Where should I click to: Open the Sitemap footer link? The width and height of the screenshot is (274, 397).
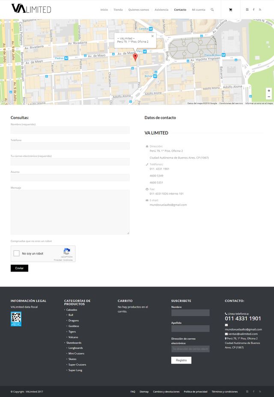tap(144, 392)
